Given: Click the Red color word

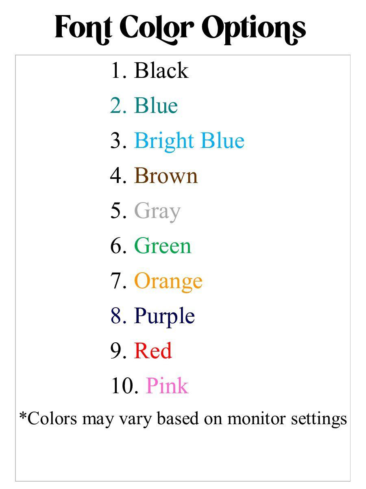Looking at the screenshot, I should (153, 351).
